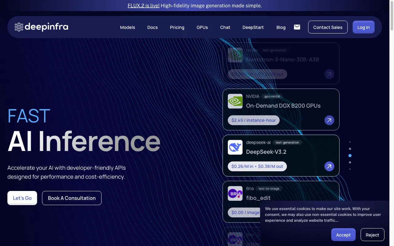Screen dimensions: 394x246
Task: Open arrow icon on Nemotron-3-Nano-30B-A3B card
Action: (329, 74)
